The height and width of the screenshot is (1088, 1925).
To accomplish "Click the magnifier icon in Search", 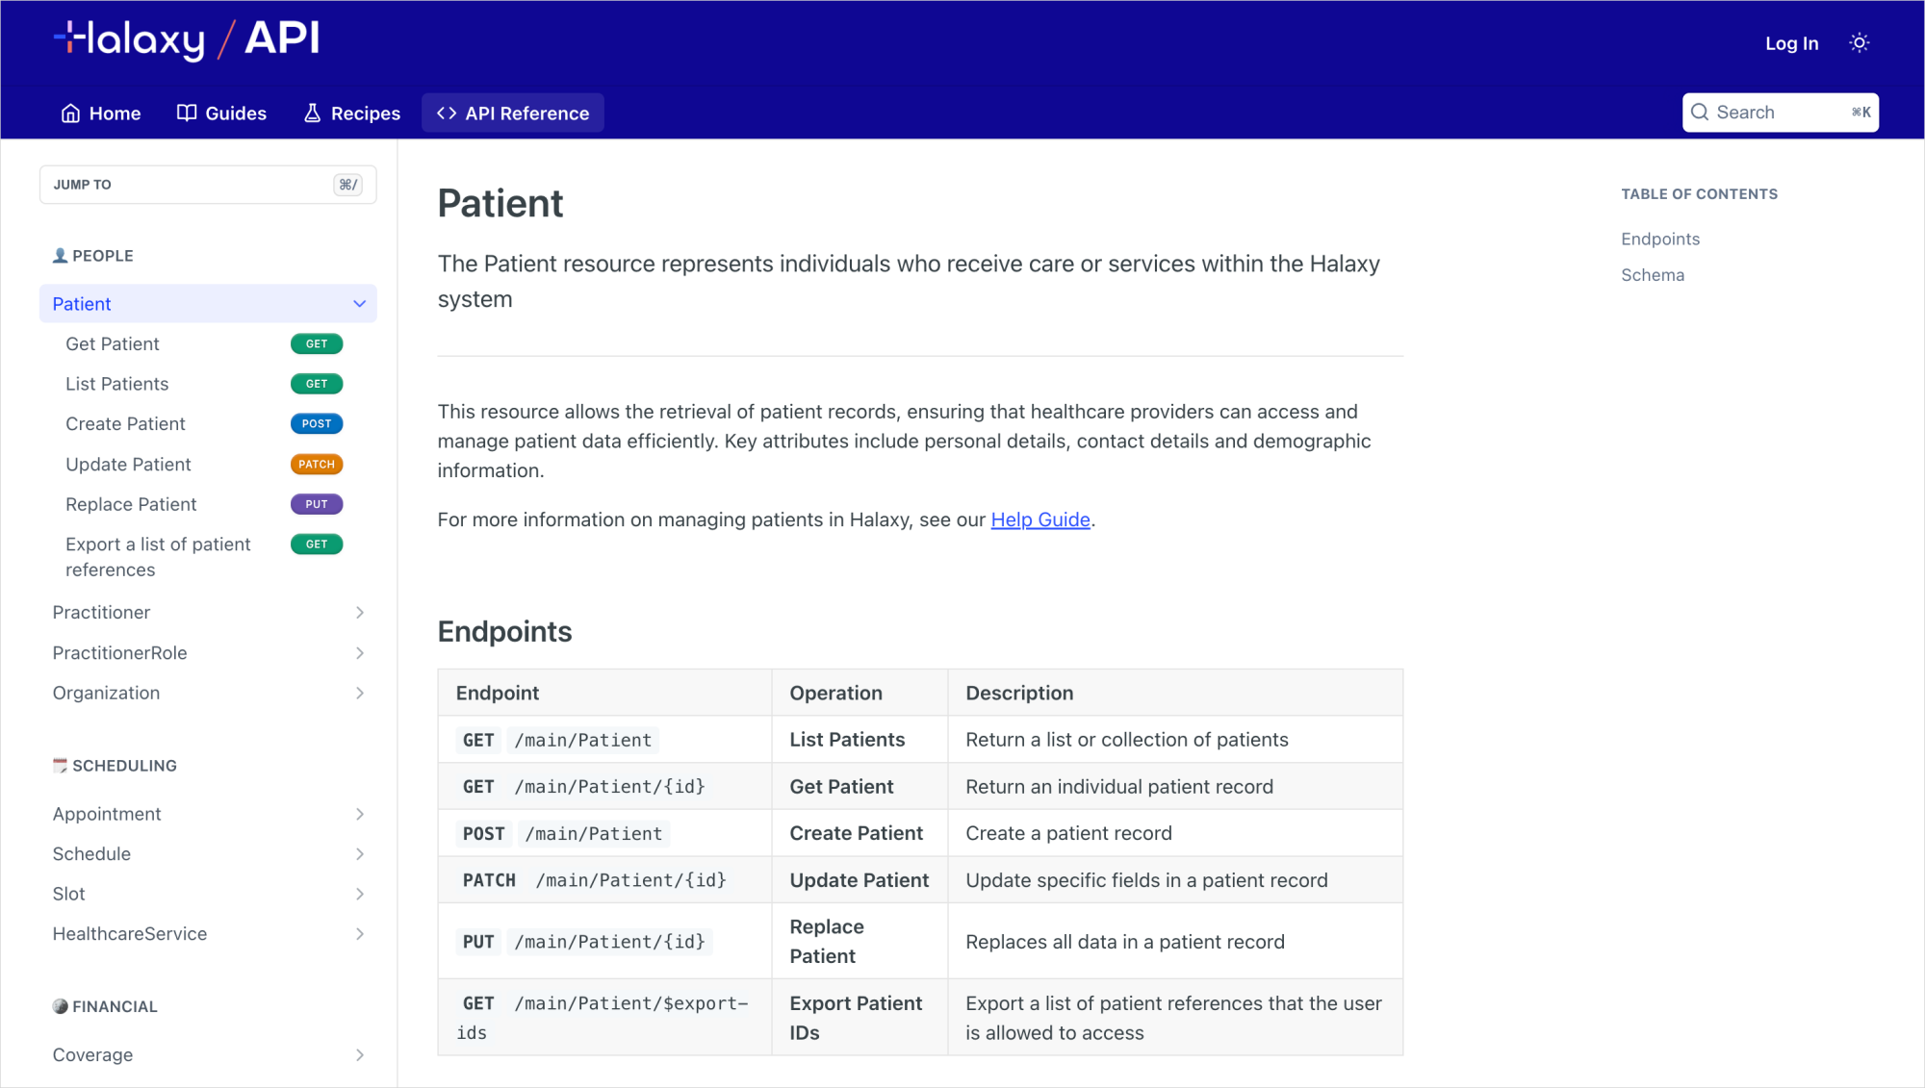I will pos(1700,113).
